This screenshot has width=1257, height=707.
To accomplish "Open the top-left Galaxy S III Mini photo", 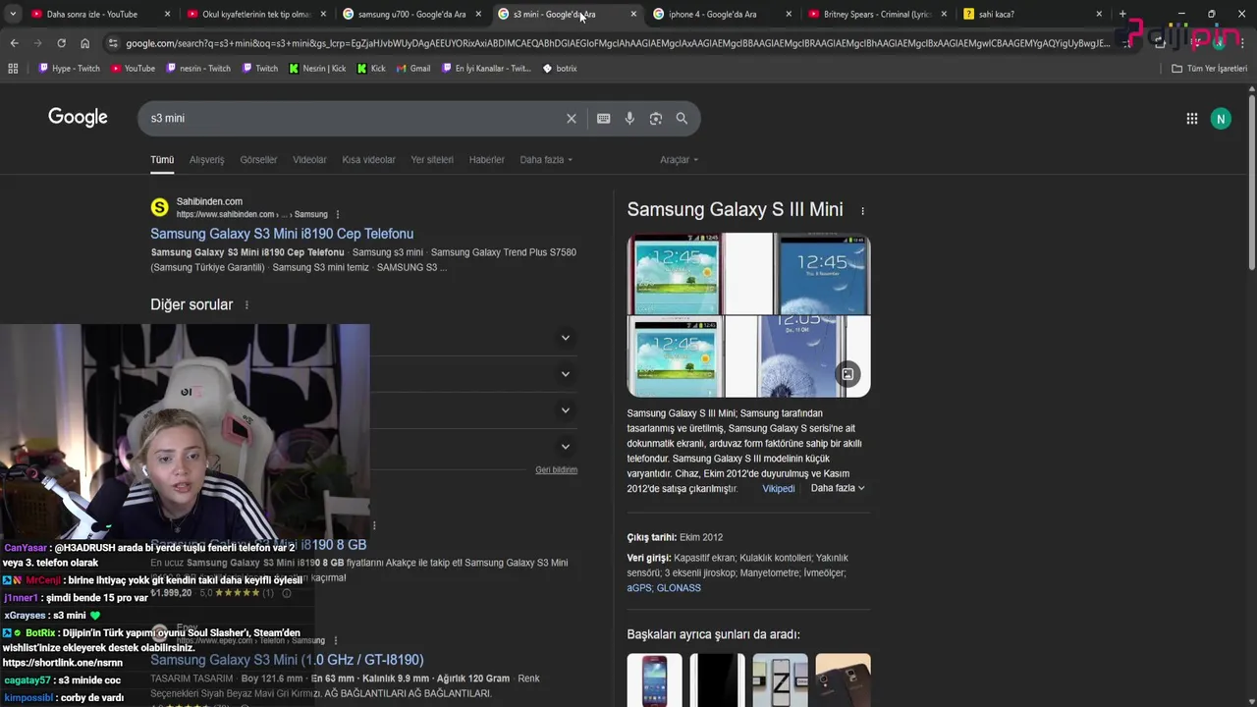I will pyautogui.click(x=674, y=274).
